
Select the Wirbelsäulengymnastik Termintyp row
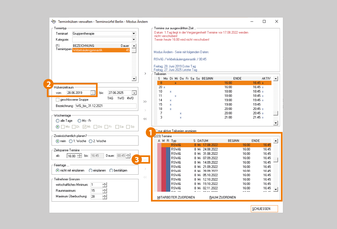101,50
